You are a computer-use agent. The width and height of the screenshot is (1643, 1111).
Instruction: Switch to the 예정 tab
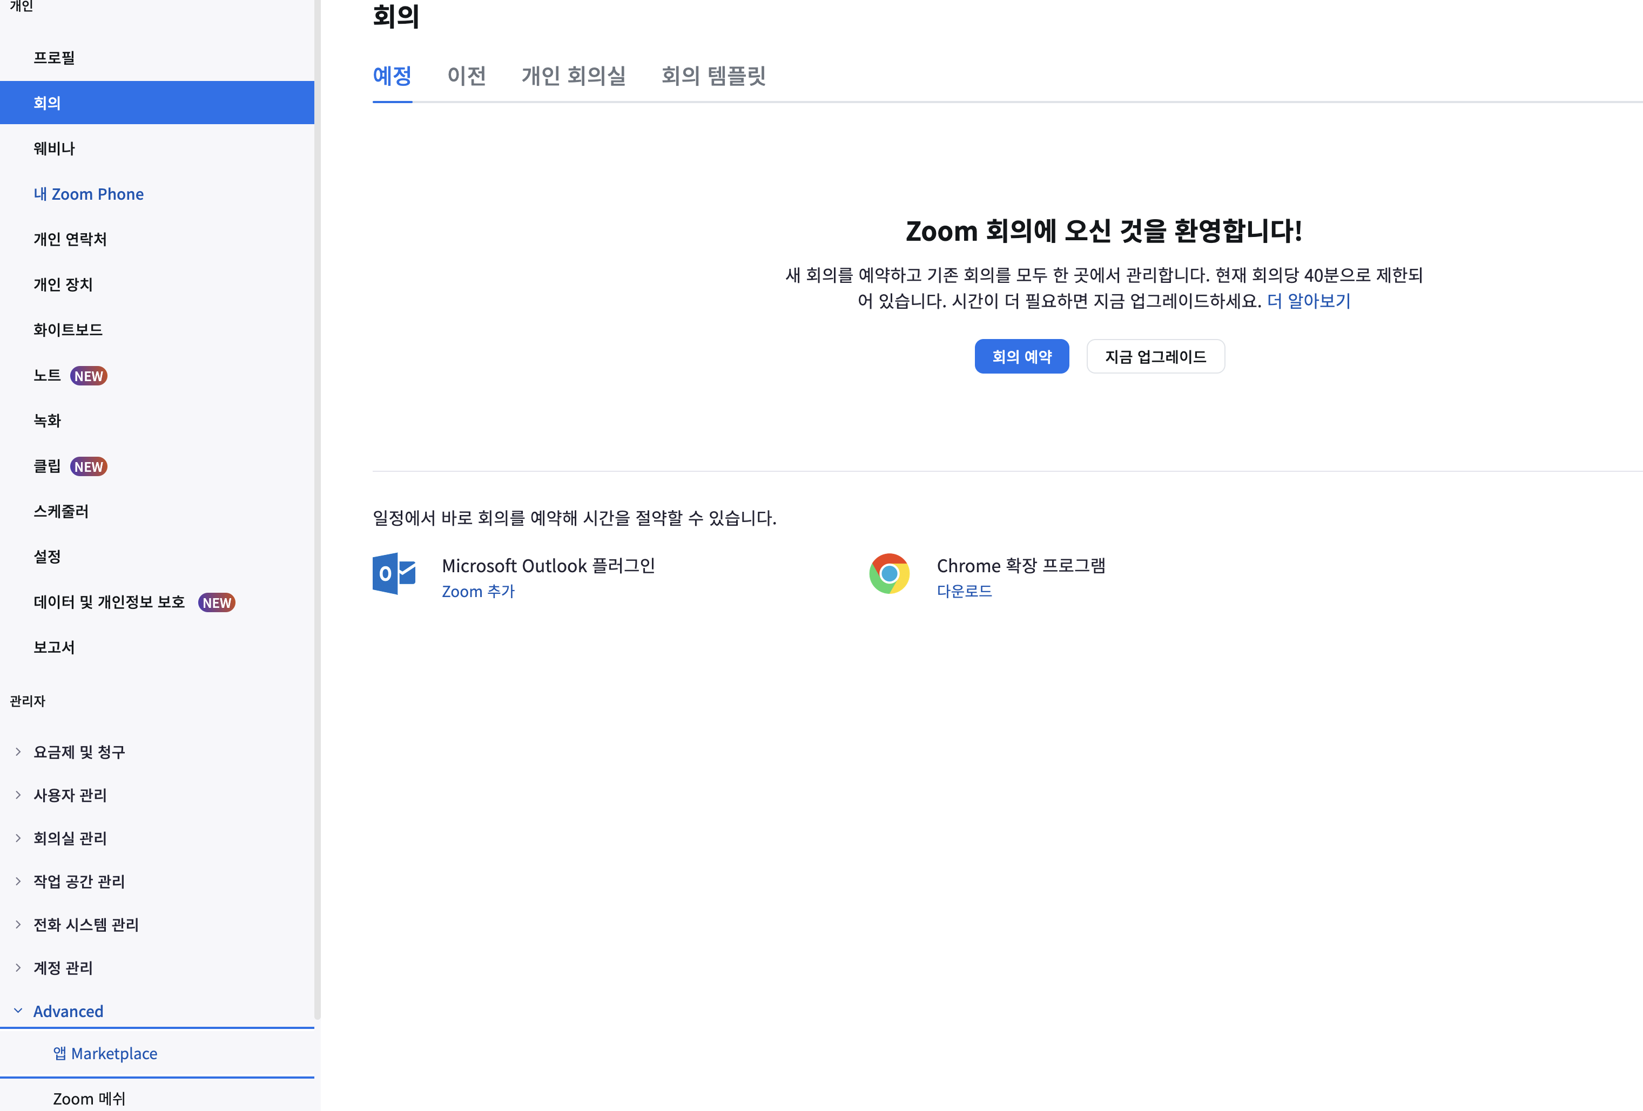392,76
